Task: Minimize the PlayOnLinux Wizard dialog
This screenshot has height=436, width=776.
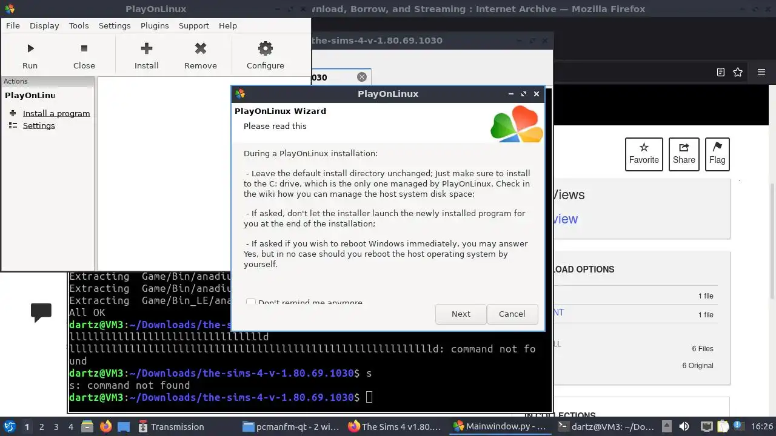Action: pos(511,94)
